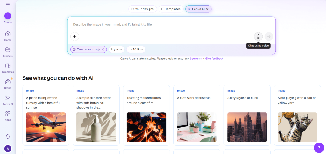Open the See terms link
This screenshot has width=326, height=154.
[x=196, y=59]
